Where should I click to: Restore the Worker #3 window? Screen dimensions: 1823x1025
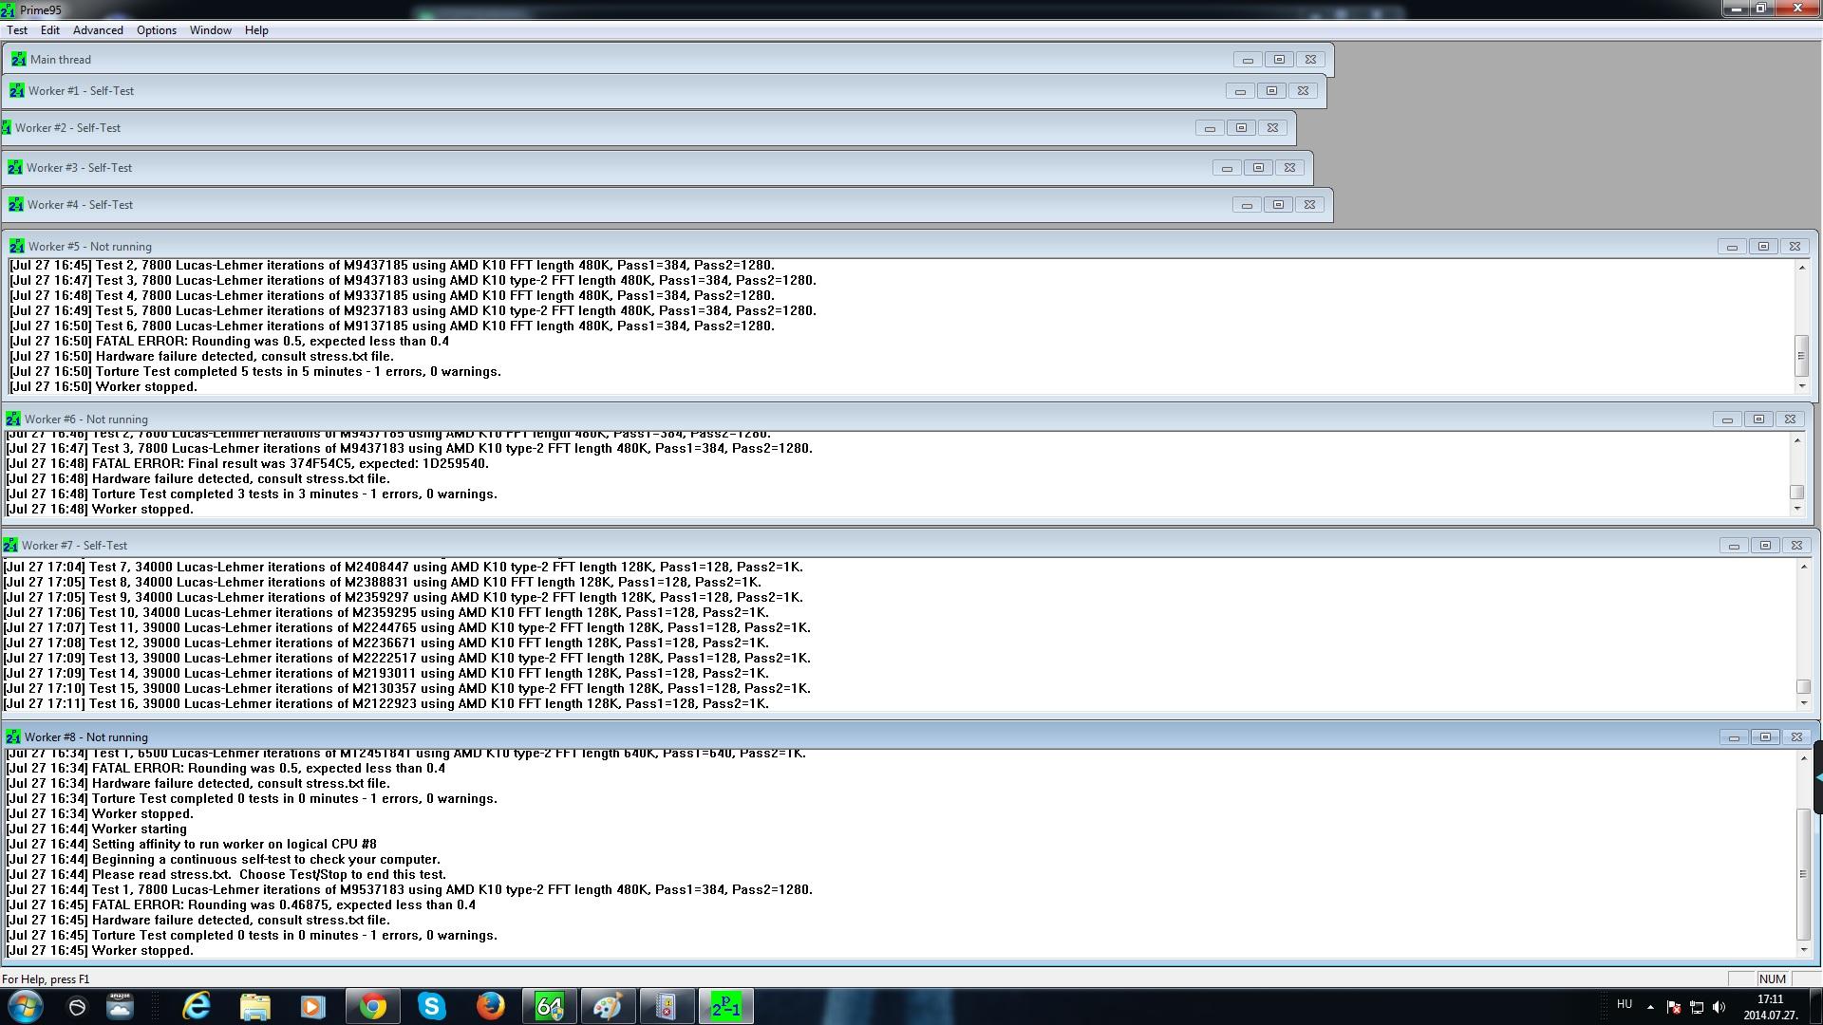tap(1258, 167)
